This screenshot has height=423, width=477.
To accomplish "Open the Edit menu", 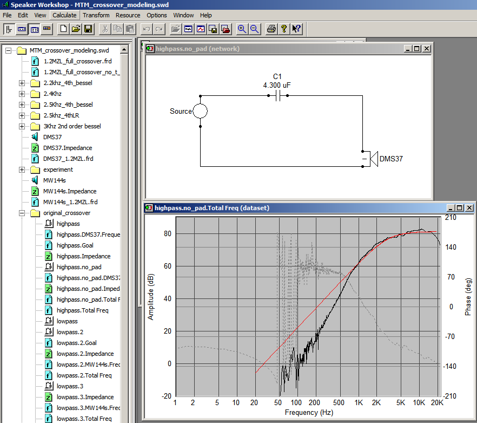I will 23,15.
